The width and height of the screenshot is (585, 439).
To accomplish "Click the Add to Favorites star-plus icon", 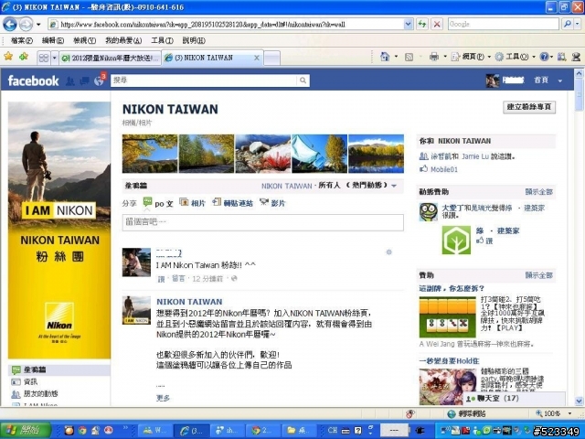I will point(24,57).
